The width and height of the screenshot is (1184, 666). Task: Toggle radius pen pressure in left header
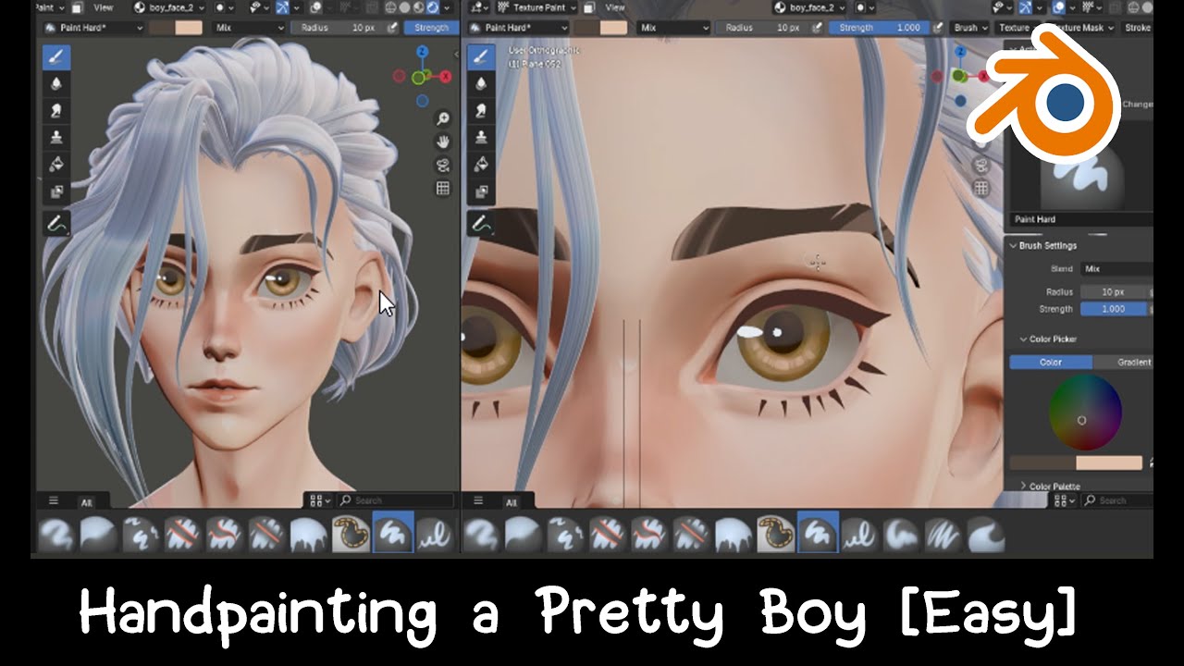click(393, 28)
